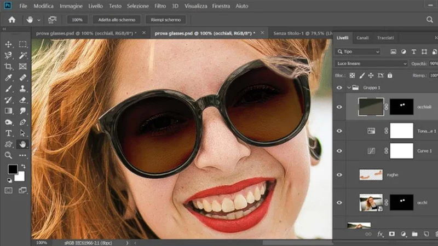Select the Gradient tool
Image resolution: width=438 pixels, height=246 pixels.
(x=8, y=111)
